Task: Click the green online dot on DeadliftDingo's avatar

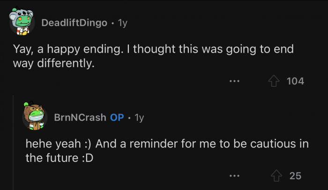Action: coord(14,10)
